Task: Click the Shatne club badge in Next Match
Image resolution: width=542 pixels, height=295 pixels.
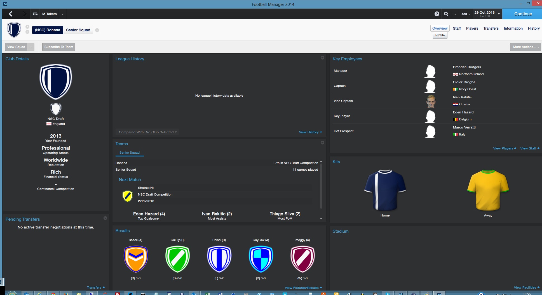Action: pos(128,196)
